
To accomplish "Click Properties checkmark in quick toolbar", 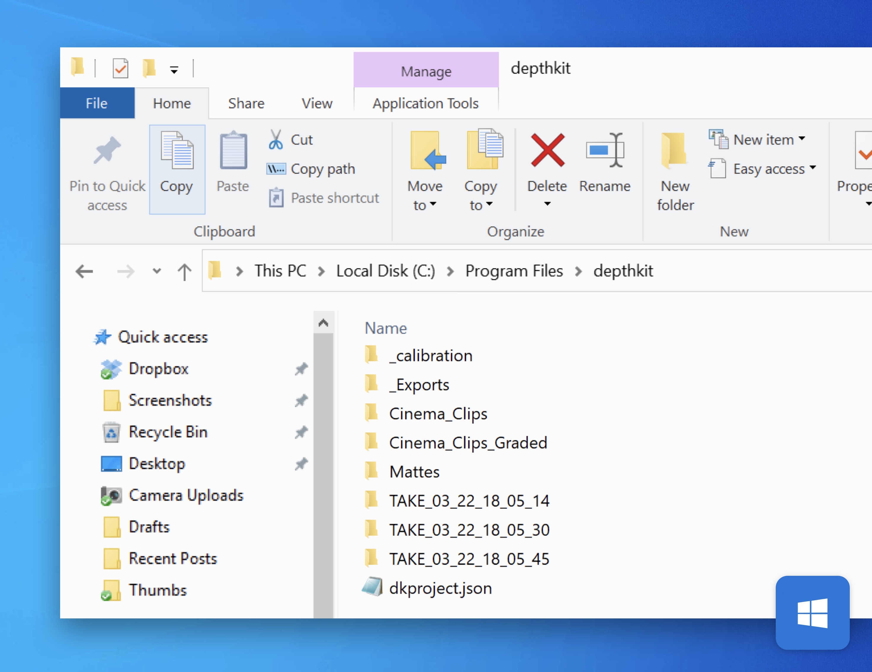I will click(120, 69).
